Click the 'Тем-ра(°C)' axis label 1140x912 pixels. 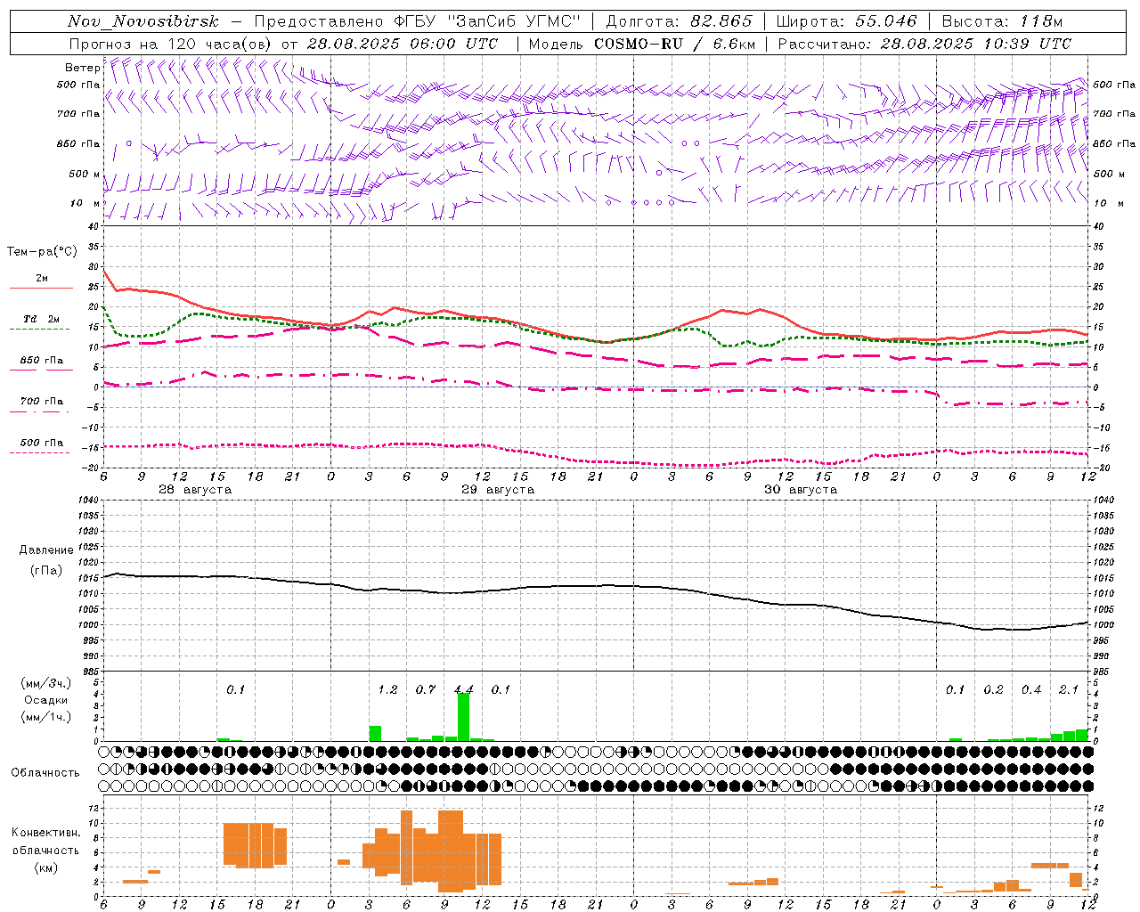(x=42, y=252)
